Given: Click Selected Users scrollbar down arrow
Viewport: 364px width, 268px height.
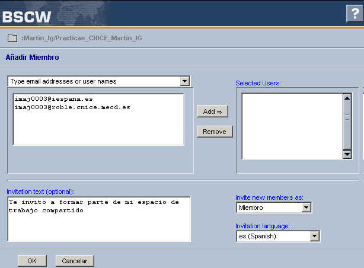Looking at the screenshot, I should 347,154.
